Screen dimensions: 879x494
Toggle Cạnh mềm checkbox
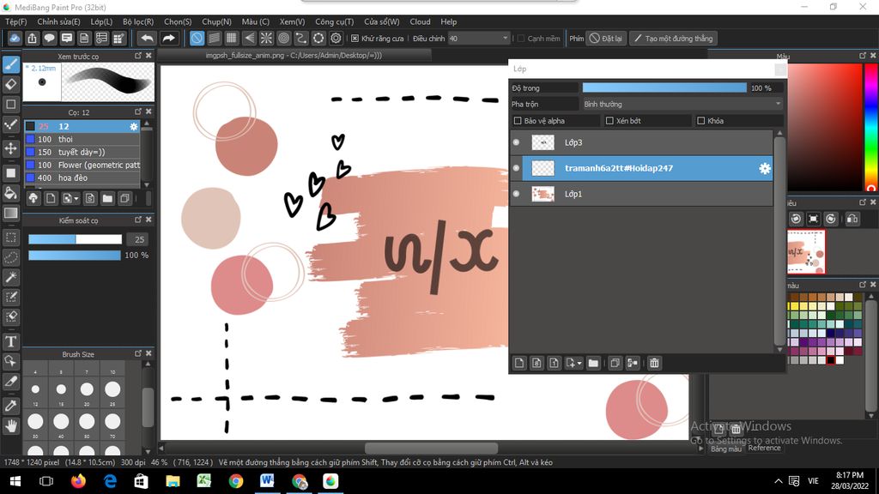point(521,38)
